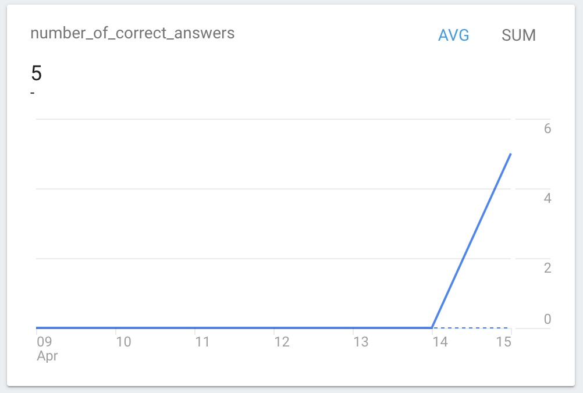This screenshot has width=583, height=393.
Task: Click the middle of the rising blue line
Action: tap(471, 241)
